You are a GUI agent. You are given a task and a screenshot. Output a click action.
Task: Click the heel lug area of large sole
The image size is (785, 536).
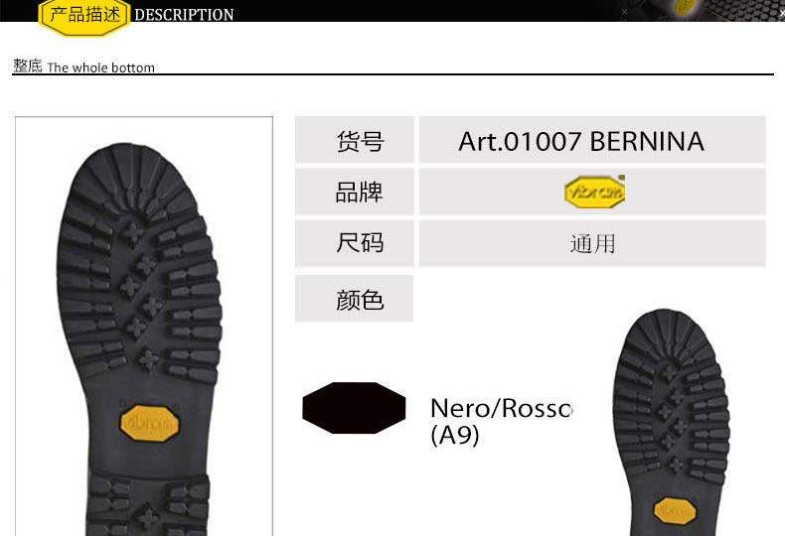[x=148, y=505]
